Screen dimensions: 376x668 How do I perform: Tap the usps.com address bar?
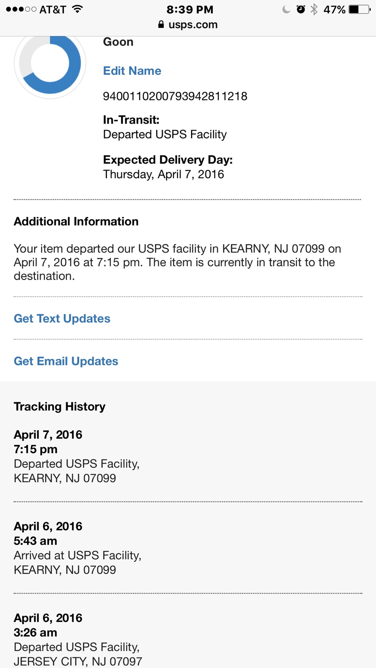coord(188,25)
